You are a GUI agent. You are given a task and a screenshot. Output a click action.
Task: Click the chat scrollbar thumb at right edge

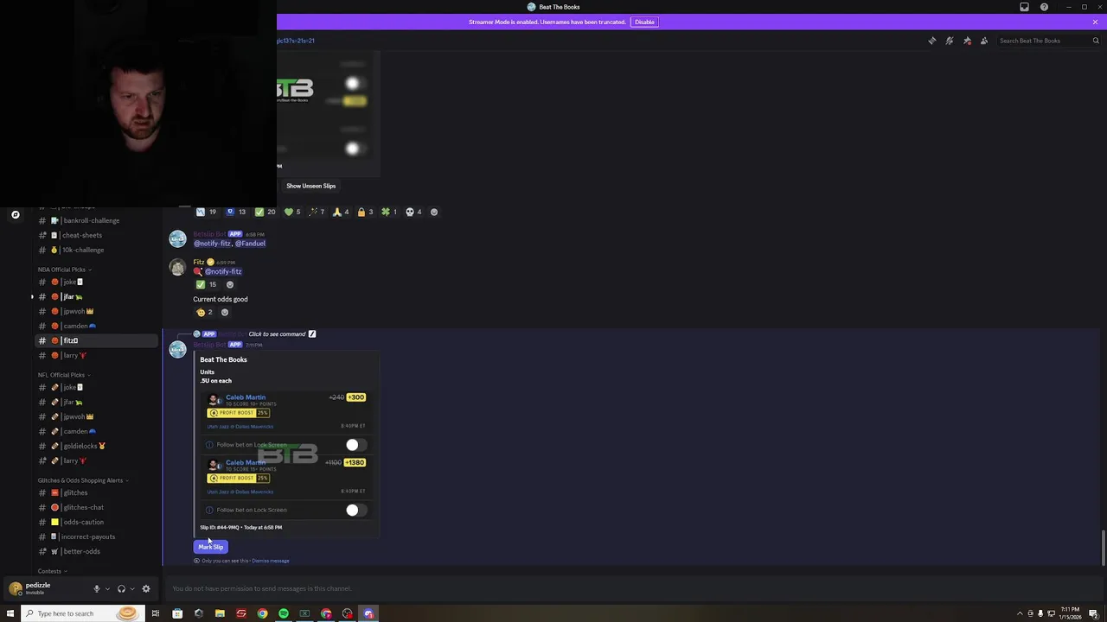pyautogui.click(x=1103, y=548)
